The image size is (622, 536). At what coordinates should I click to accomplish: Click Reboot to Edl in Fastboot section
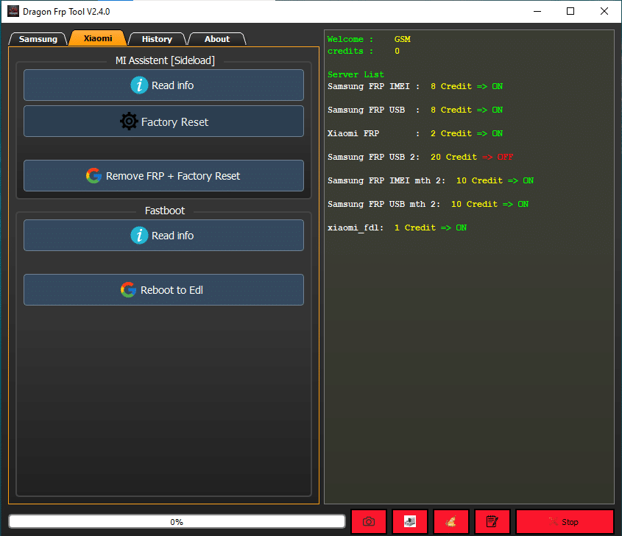click(163, 289)
